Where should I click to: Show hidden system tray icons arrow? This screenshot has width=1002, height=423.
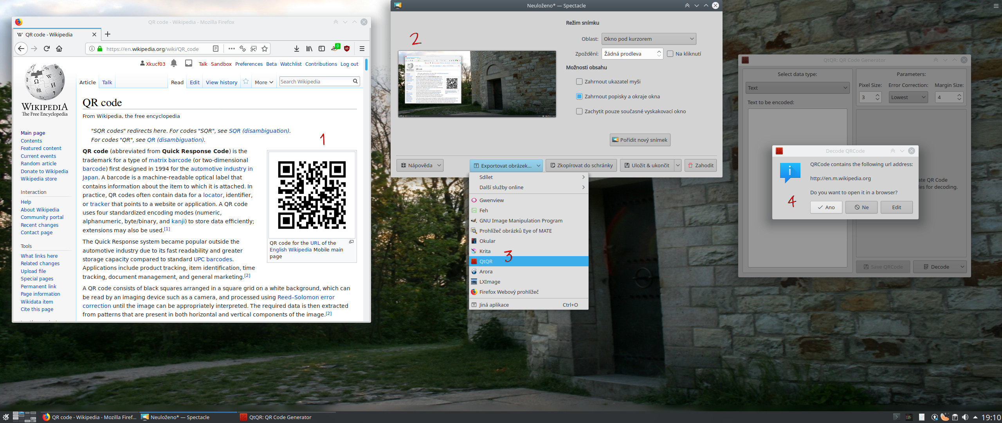coord(975,417)
